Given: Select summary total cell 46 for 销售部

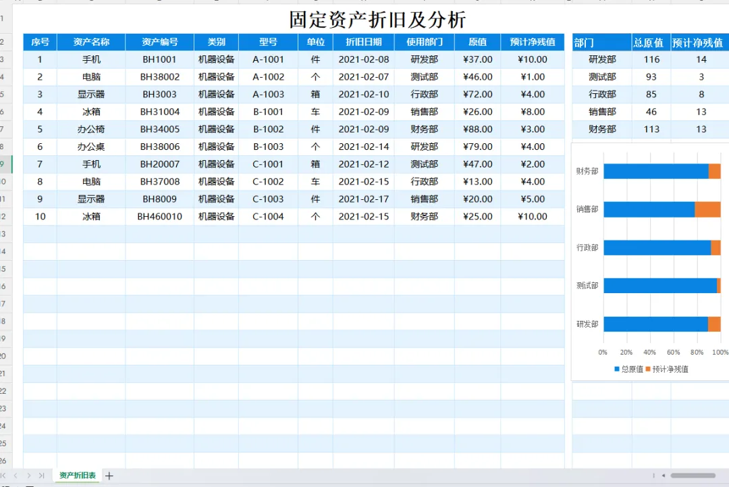Looking at the screenshot, I should [651, 111].
